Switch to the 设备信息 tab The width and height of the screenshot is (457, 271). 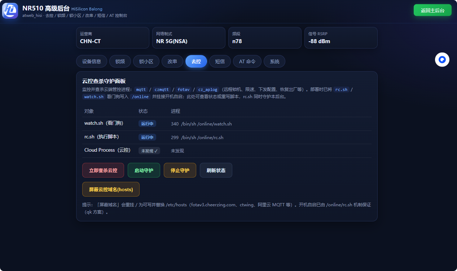pos(92,61)
